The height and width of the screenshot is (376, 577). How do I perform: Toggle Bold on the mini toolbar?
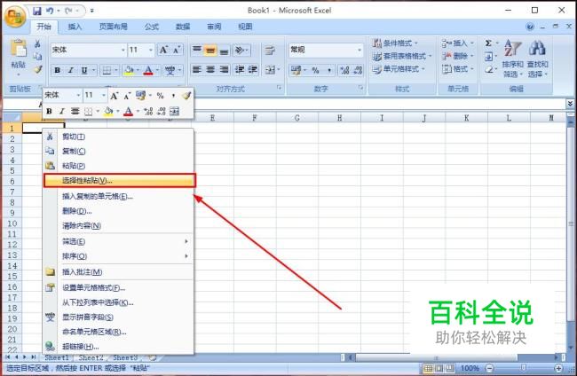[49, 111]
